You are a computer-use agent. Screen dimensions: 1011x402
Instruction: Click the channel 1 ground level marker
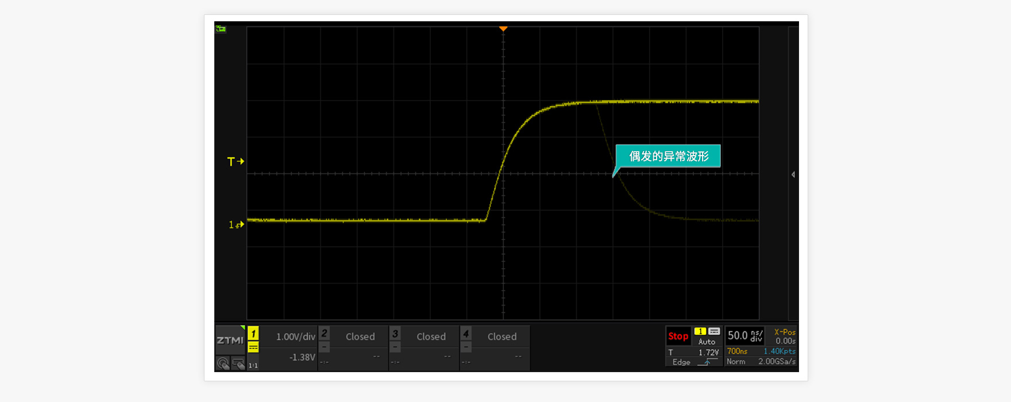click(x=236, y=225)
